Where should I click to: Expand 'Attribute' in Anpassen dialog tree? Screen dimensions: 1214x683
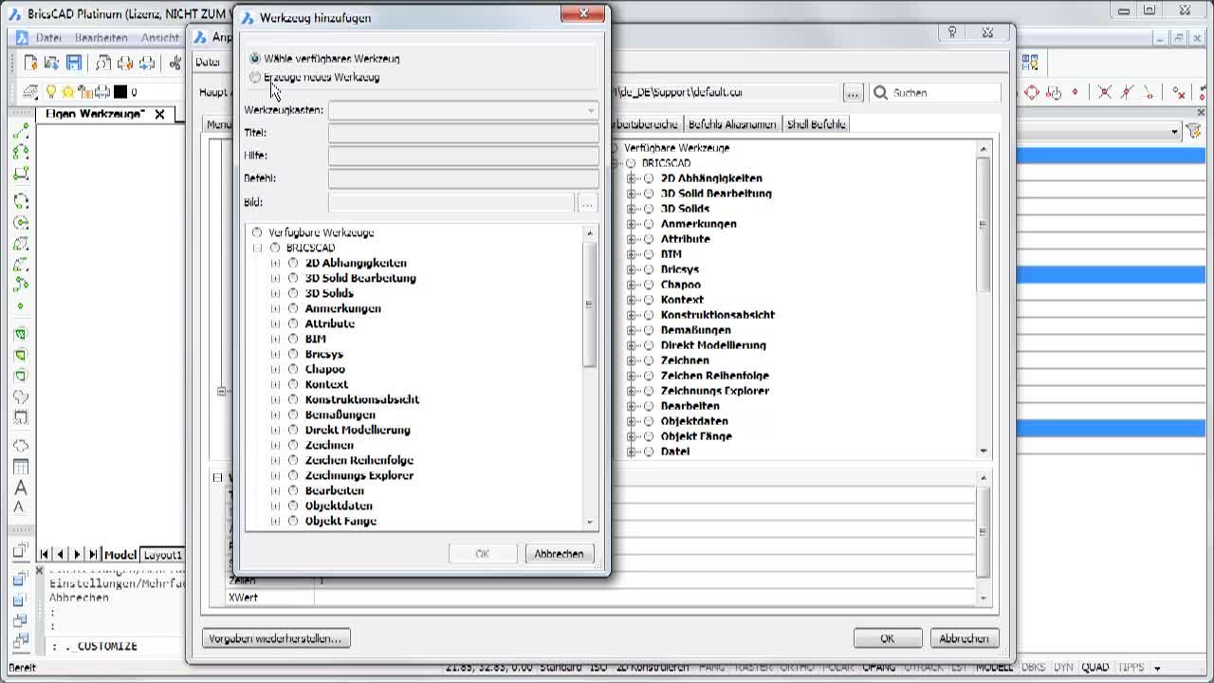631,239
